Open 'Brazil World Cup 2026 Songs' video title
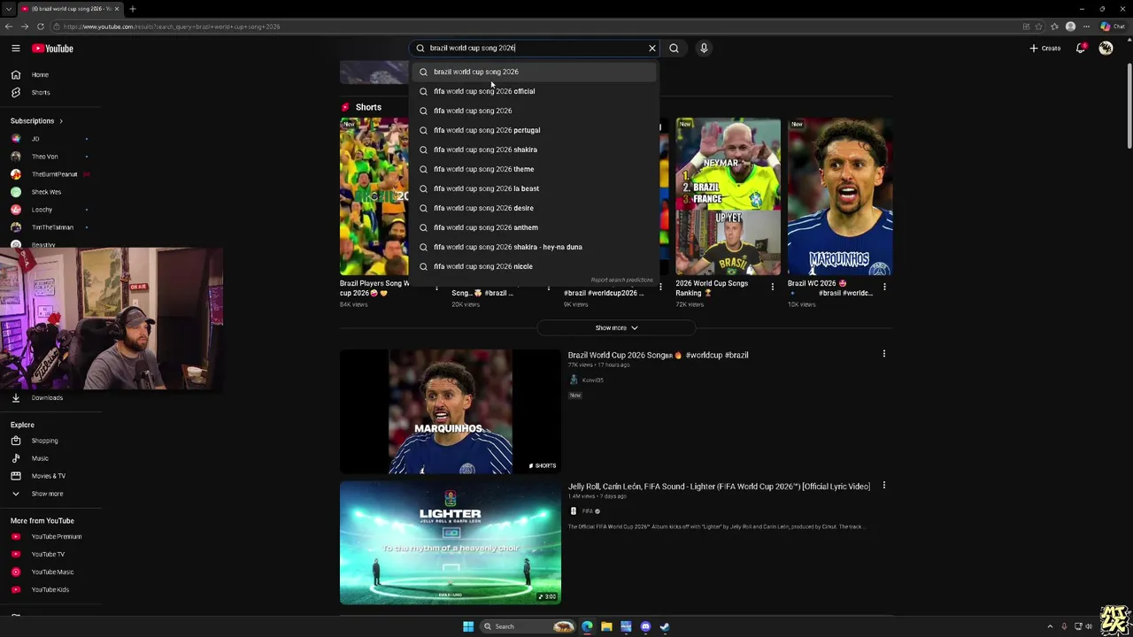This screenshot has height=637, width=1133. pos(658,356)
